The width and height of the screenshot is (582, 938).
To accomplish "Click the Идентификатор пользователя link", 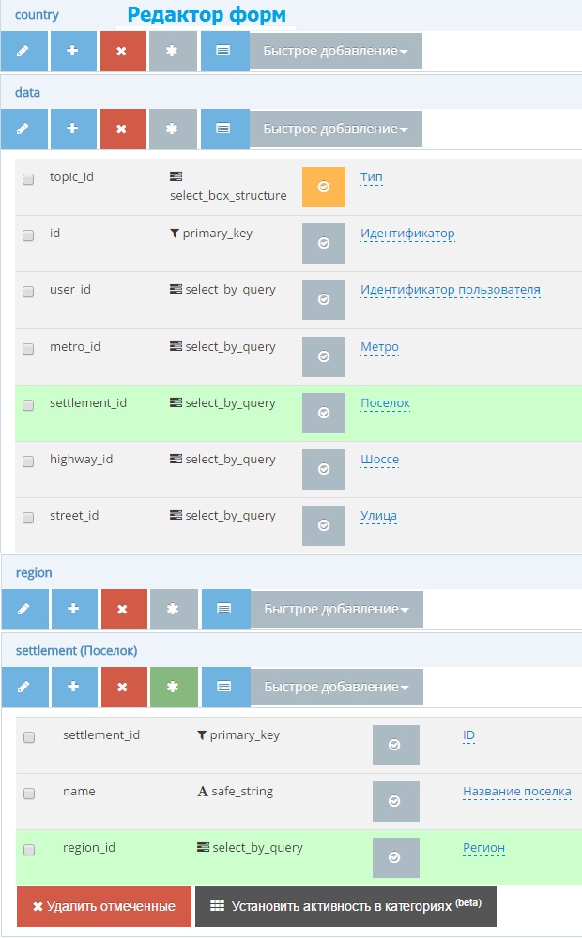I will [x=450, y=290].
